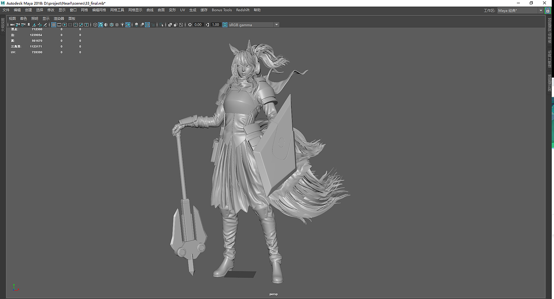Toggle X-Ray Active Components icon
Image resolution: width=554 pixels, height=299 pixels.
coord(175,25)
